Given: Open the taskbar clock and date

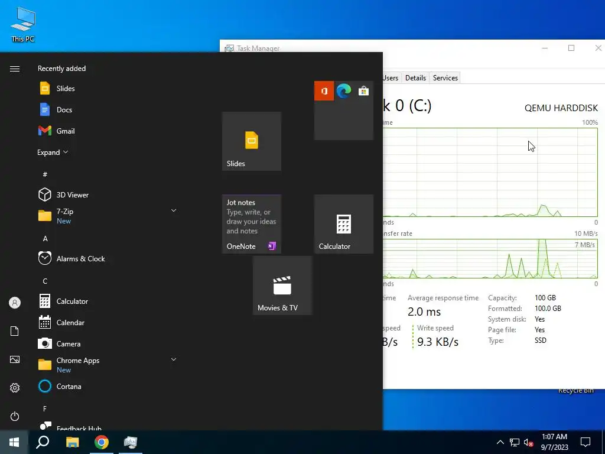Looking at the screenshot, I should point(554,442).
